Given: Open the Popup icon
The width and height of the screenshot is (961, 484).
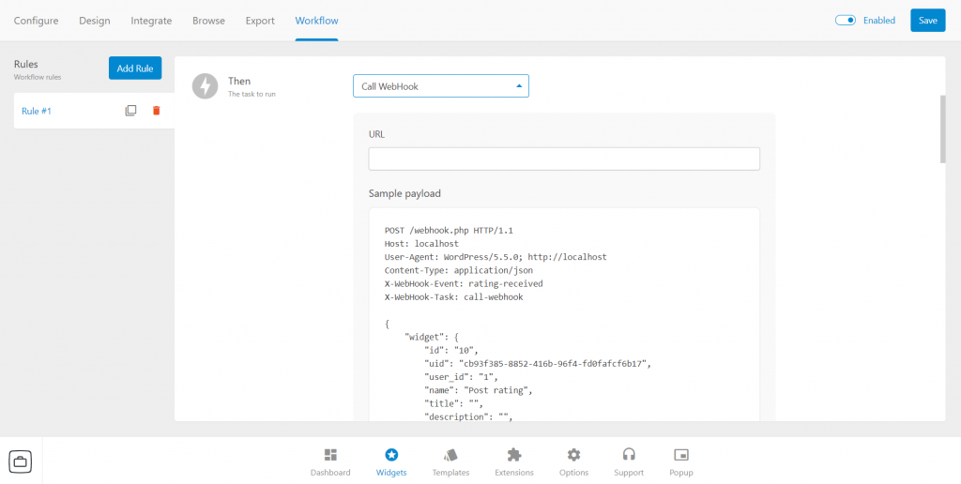Looking at the screenshot, I should 681,455.
